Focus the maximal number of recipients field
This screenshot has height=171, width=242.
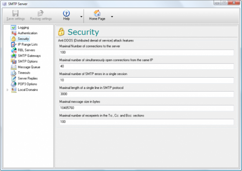[147, 121]
